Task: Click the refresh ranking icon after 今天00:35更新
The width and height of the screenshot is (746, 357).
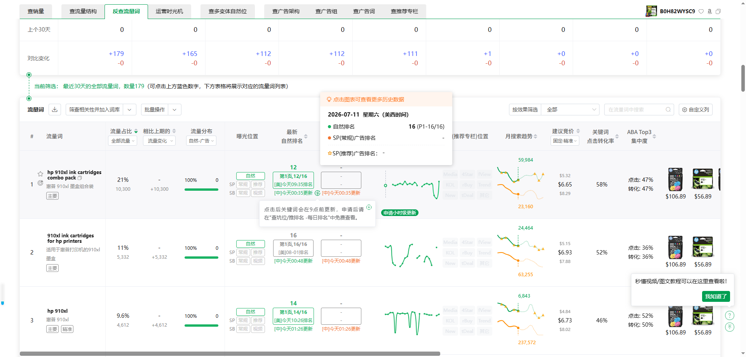Action: point(317,193)
